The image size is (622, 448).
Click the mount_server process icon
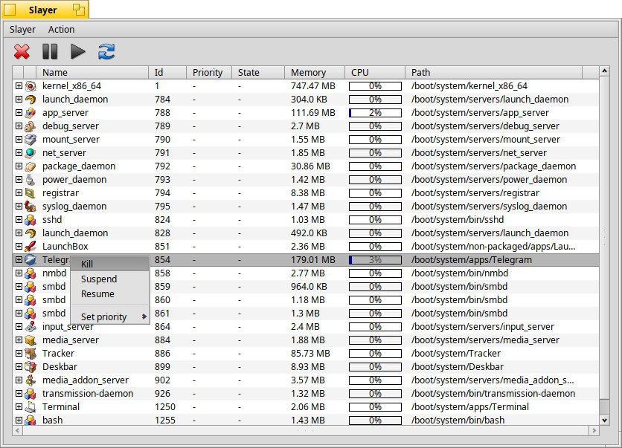coord(31,140)
